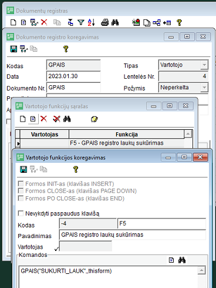Close the Dokumento registro koregavimas window
216x288 pixels.
[x=203, y=36]
